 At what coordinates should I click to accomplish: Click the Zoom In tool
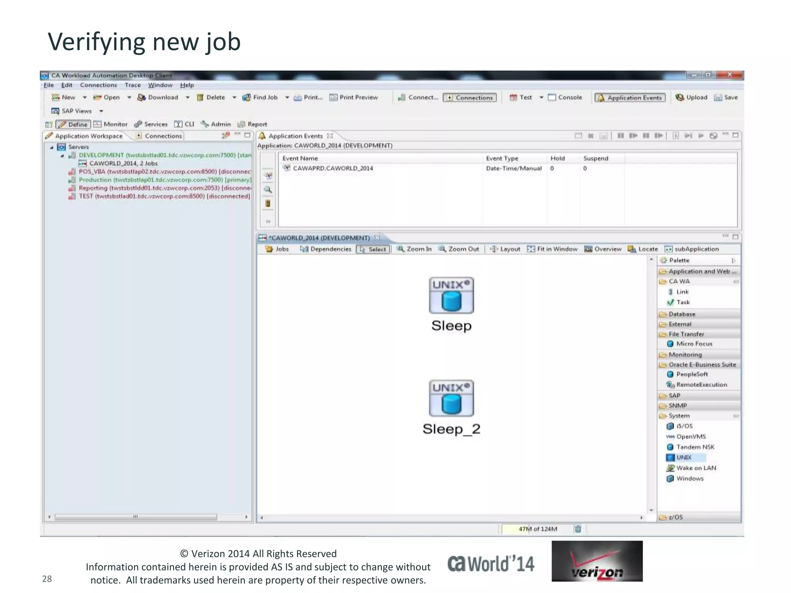414,249
